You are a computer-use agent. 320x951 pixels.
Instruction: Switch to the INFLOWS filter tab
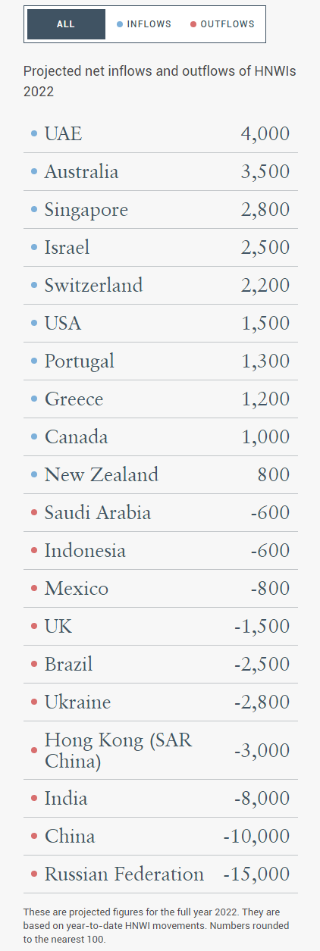tap(144, 24)
